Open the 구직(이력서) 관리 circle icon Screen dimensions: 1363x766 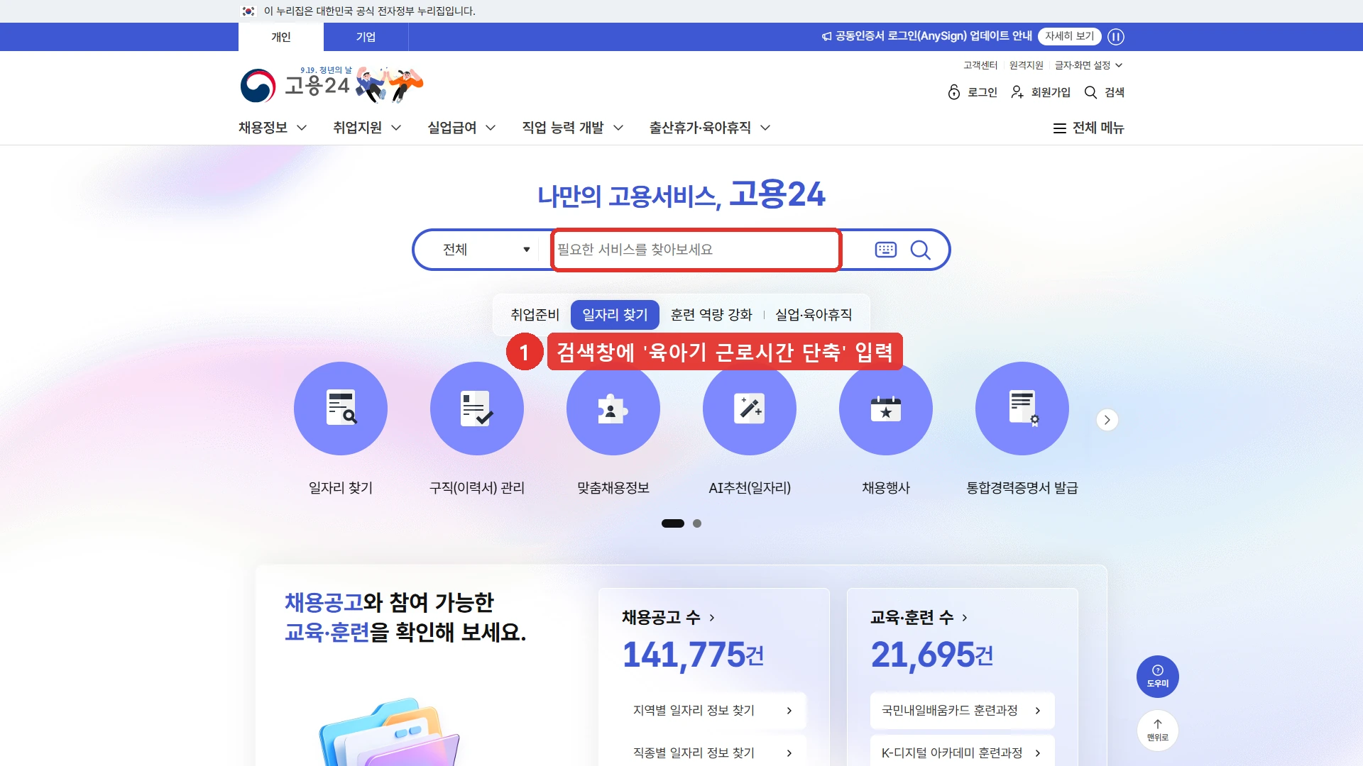[x=477, y=409]
